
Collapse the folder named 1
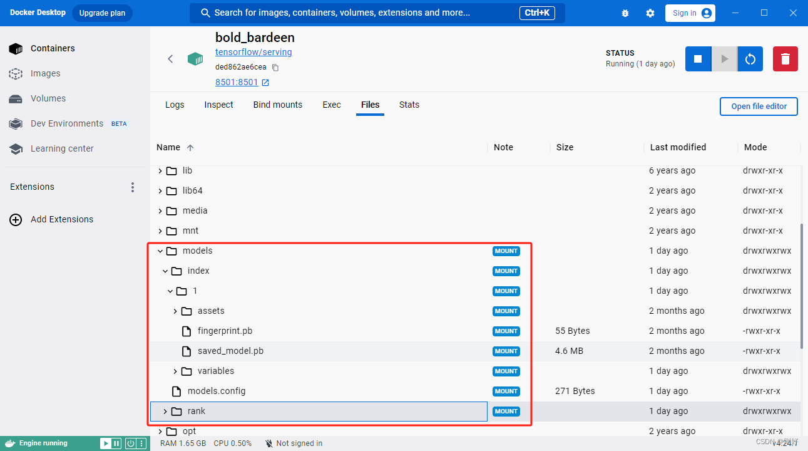170,291
